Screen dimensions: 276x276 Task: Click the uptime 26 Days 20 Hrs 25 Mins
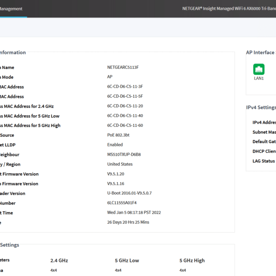(128, 222)
